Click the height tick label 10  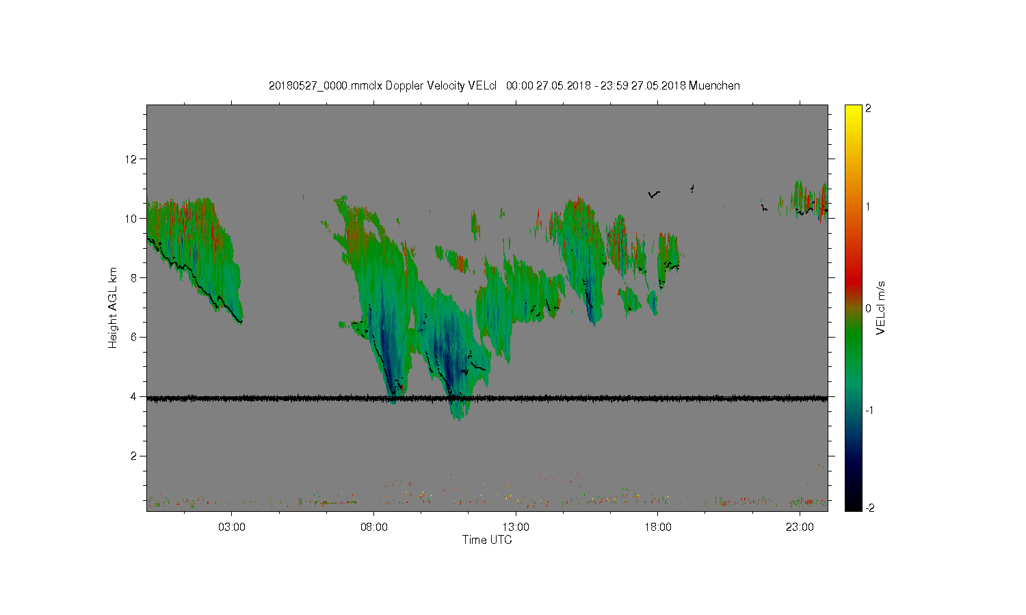(131, 219)
